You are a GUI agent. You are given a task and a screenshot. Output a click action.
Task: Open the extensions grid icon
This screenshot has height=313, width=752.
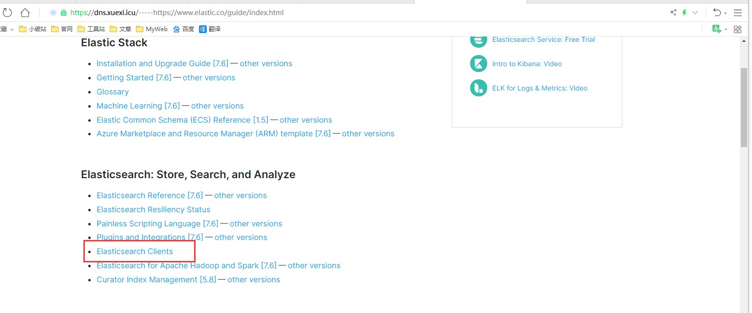pos(737,29)
